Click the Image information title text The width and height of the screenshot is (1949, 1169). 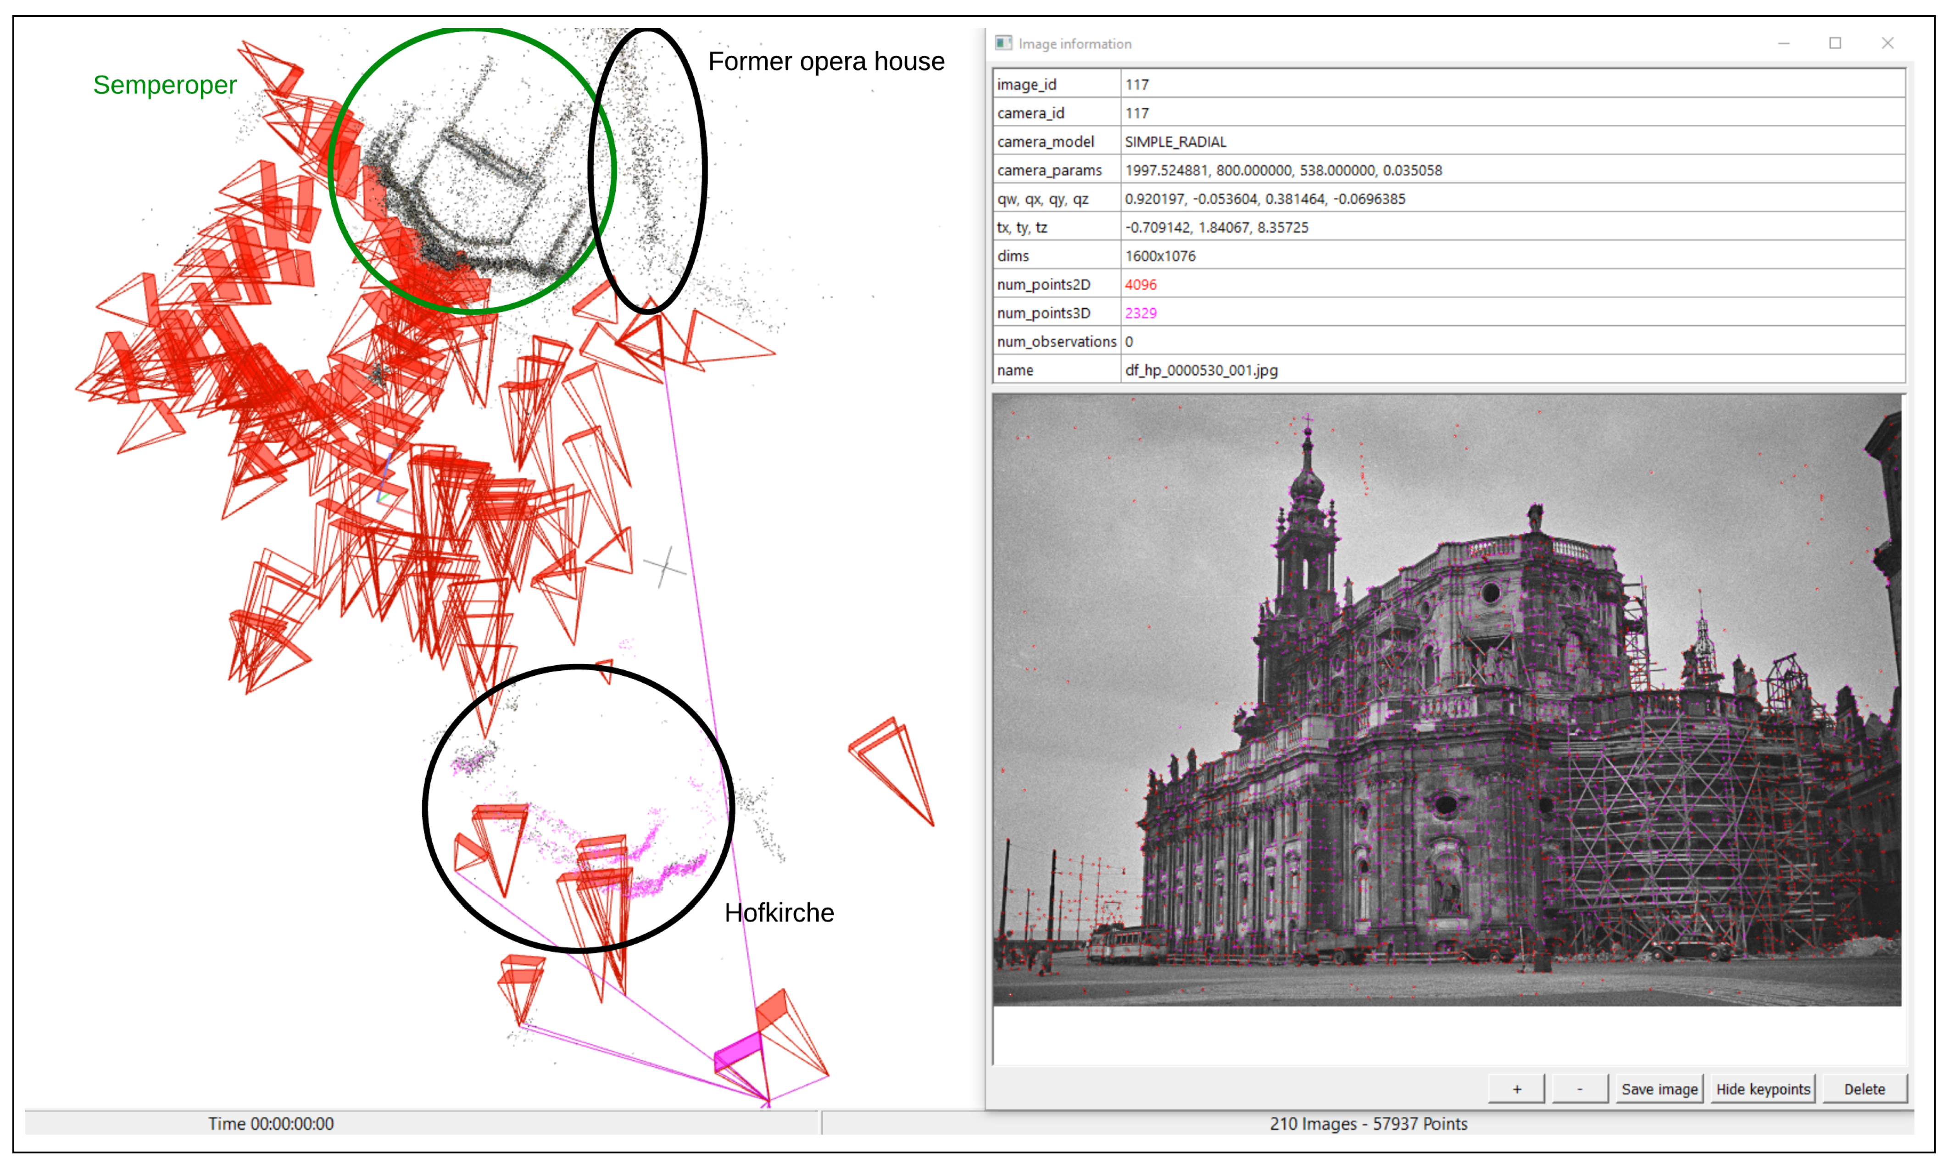click(x=1075, y=44)
